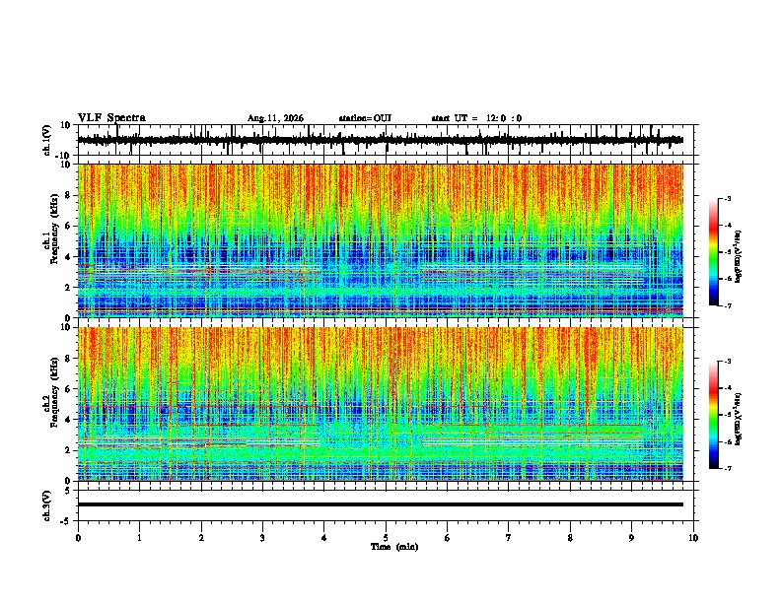Click the "3" tick on the Time axis

[262, 537]
